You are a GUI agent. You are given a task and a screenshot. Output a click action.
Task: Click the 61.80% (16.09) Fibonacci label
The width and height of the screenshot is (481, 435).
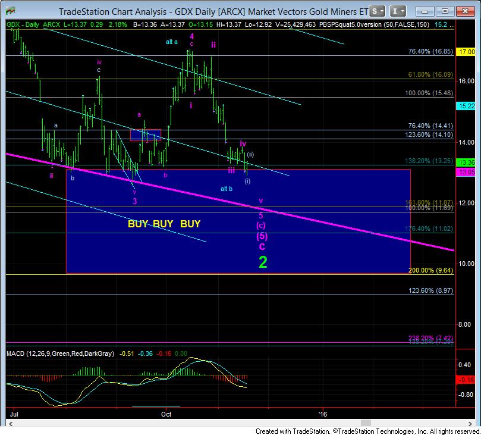tap(430, 74)
